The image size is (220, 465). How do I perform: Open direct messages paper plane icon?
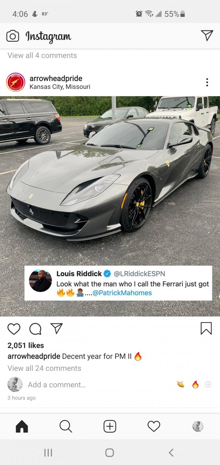click(207, 35)
